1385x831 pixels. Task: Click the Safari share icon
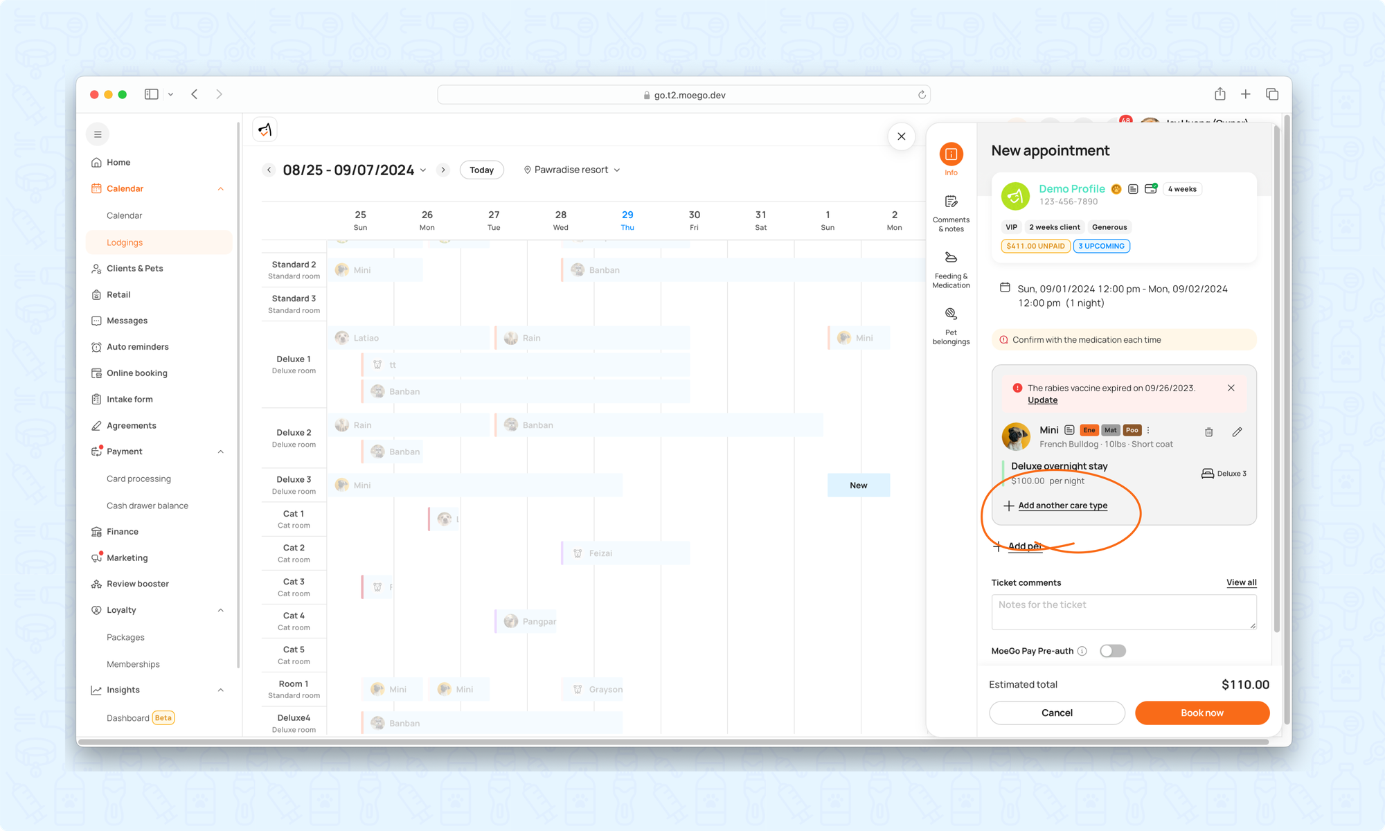[1219, 94]
